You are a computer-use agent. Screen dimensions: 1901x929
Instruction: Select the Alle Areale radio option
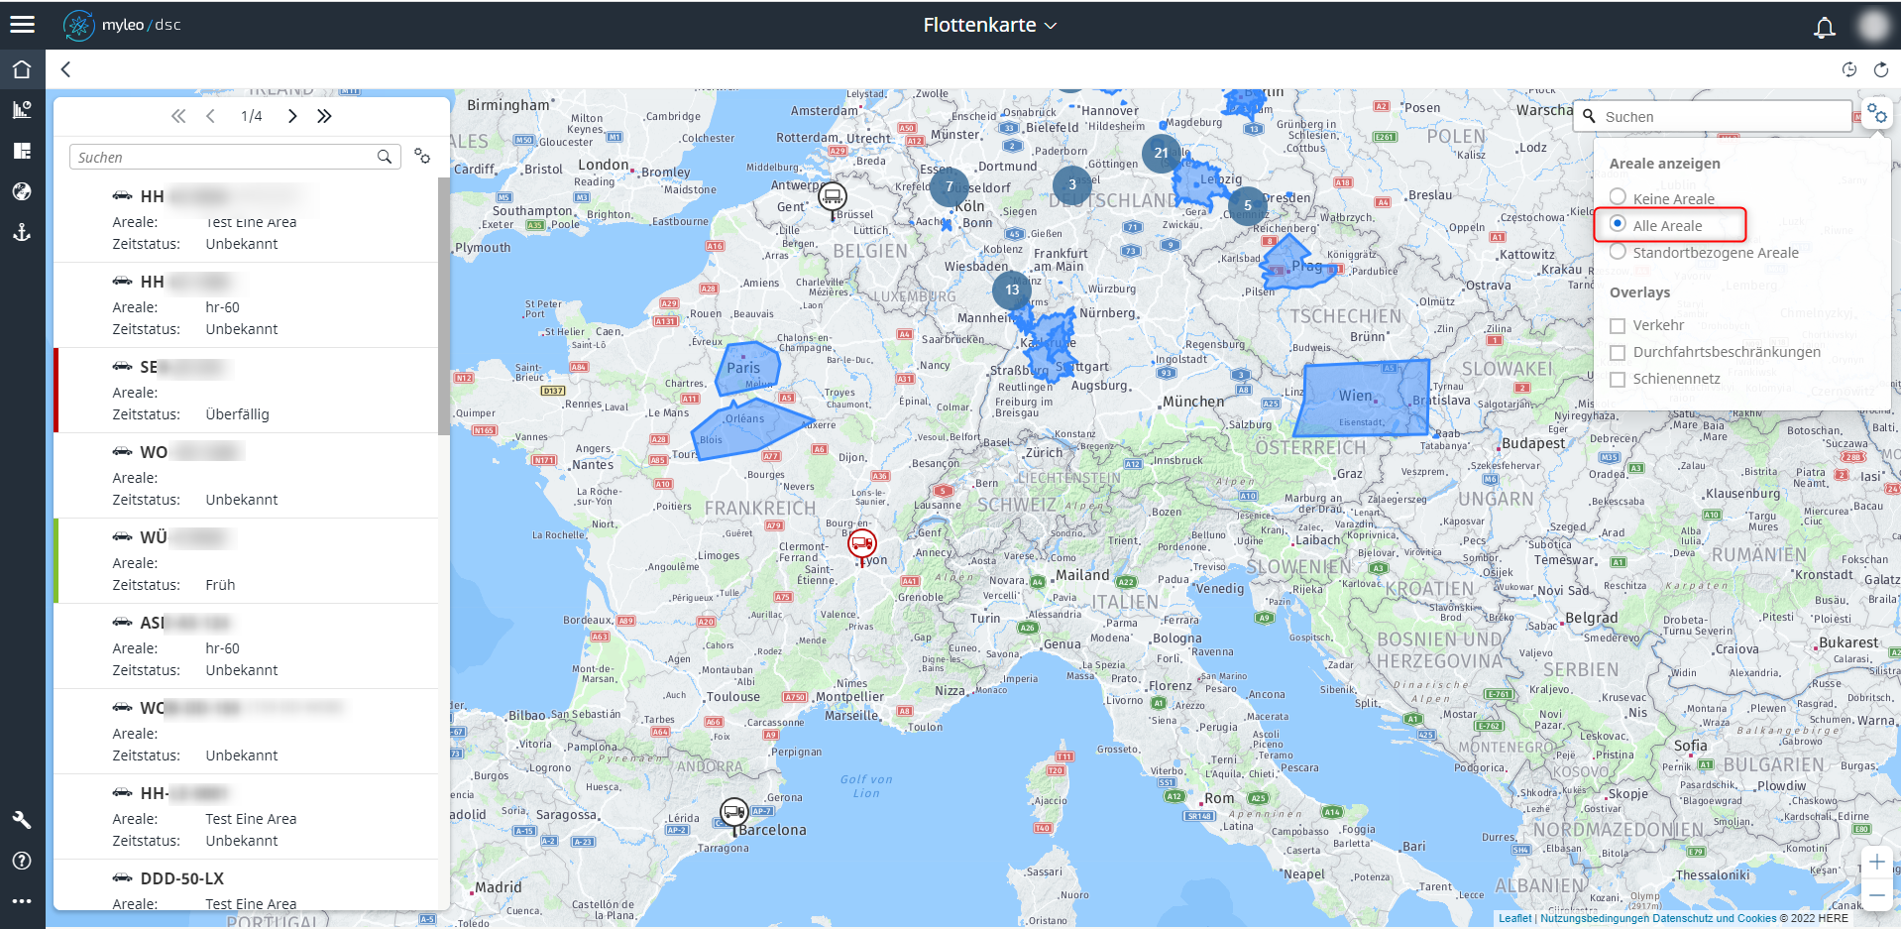click(x=1619, y=224)
